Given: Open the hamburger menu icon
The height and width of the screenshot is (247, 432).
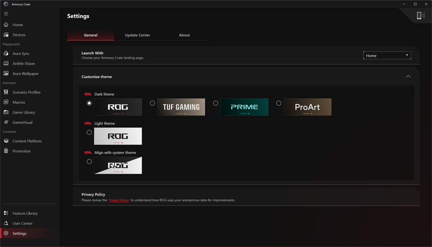Looking at the screenshot, I should pos(6,14).
